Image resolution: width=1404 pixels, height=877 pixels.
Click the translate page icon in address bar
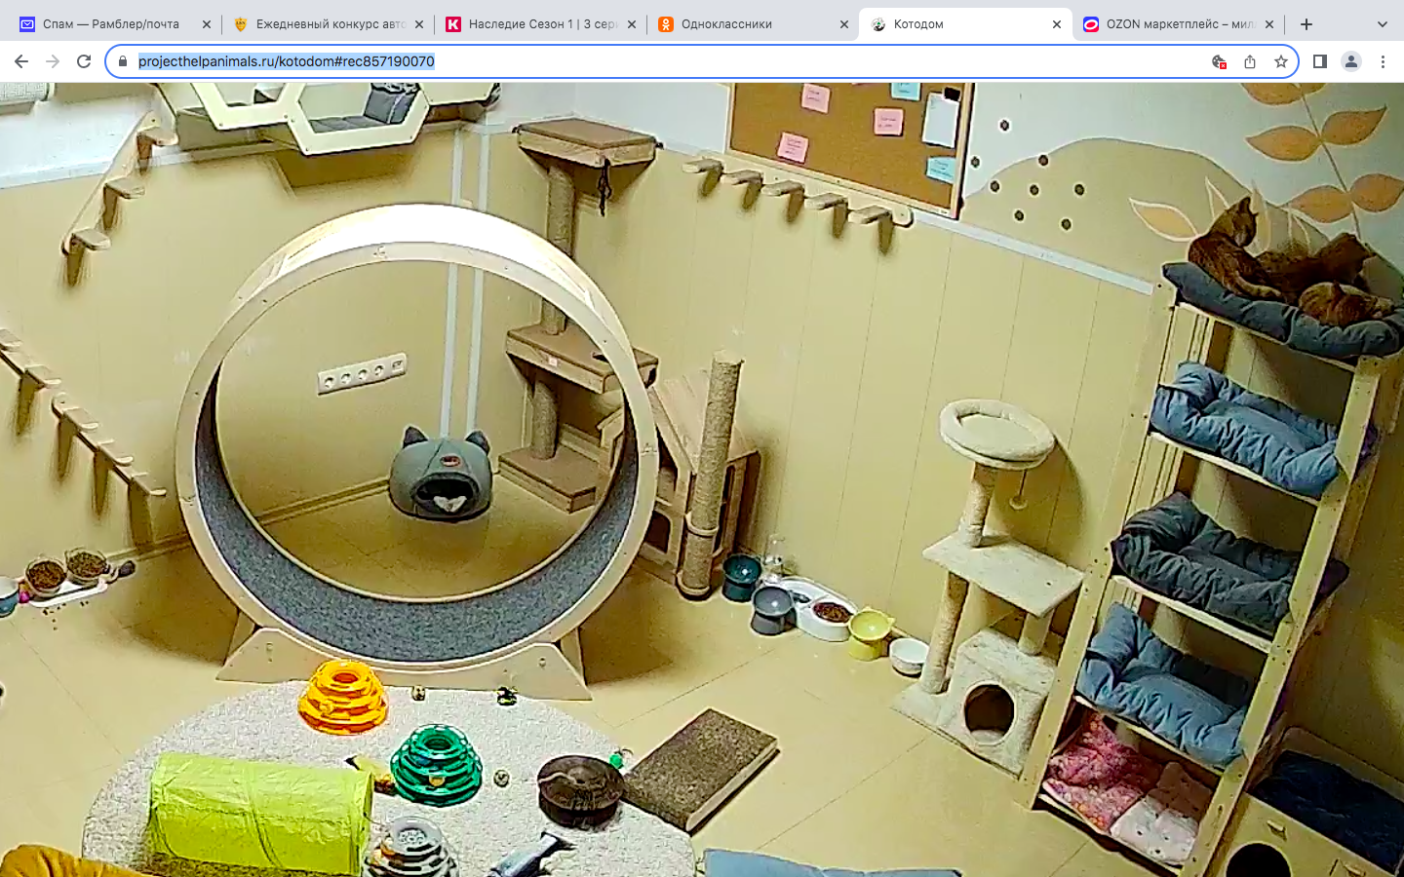click(1219, 61)
